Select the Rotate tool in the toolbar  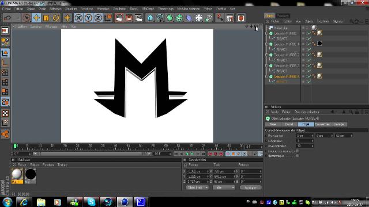[x=56, y=18]
